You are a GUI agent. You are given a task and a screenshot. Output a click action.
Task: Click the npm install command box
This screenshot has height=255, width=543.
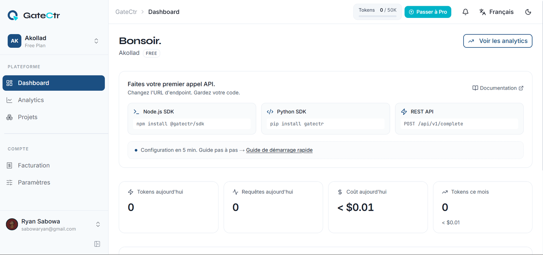click(192, 124)
